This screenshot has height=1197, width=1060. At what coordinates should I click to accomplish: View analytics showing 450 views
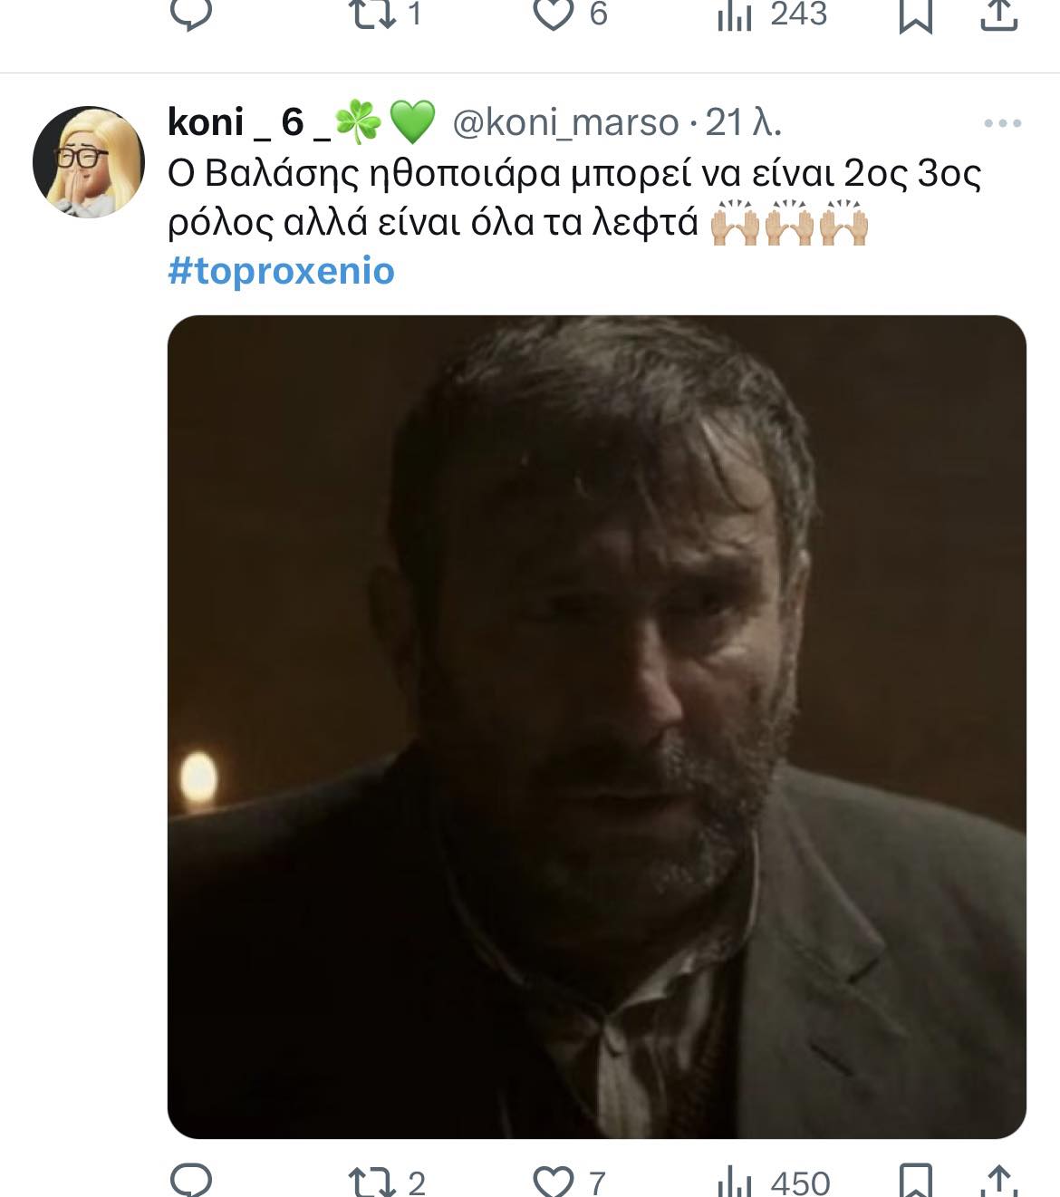tap(735, 1182)
